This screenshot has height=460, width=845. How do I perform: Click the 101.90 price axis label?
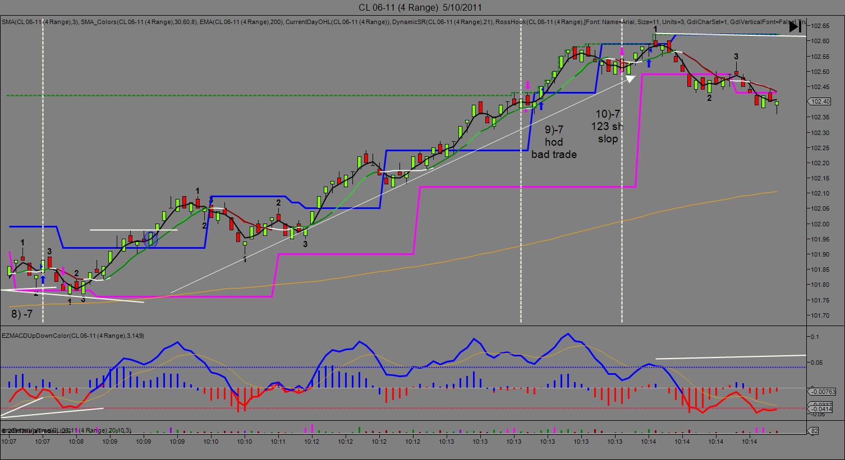coord(820,254)
